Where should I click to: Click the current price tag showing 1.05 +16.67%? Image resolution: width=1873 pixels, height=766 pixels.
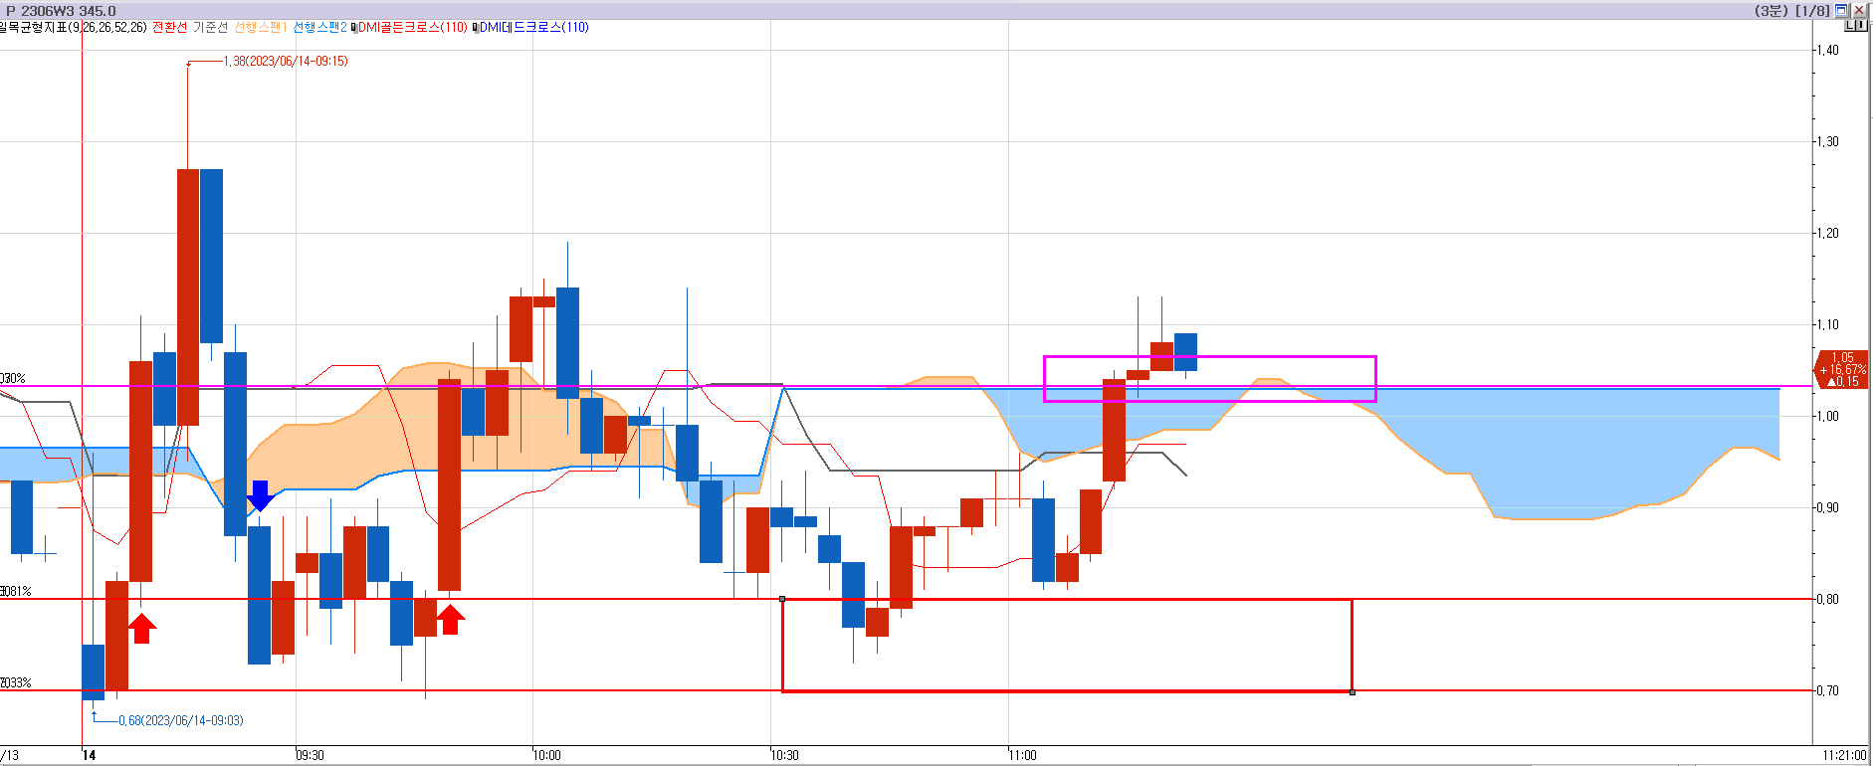1842,369
